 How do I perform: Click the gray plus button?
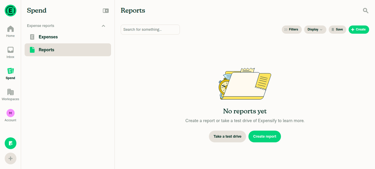[x=11, y=158]
